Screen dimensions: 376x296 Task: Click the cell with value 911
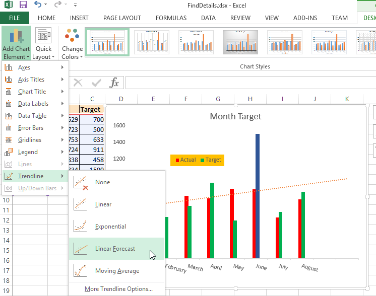coord(91,150)
